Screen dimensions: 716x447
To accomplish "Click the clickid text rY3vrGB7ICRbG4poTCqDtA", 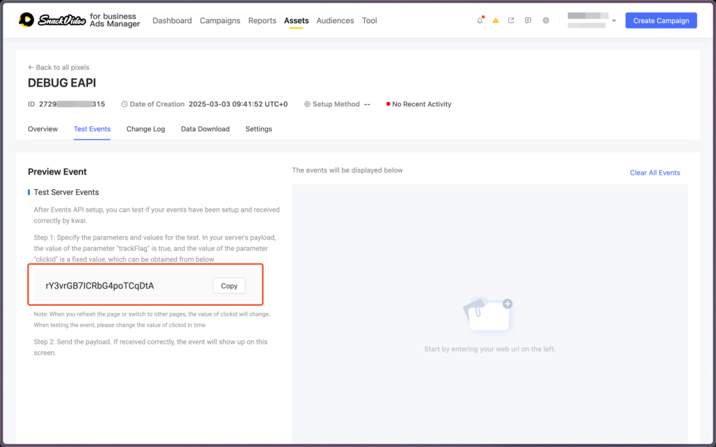I will [99, 286].
